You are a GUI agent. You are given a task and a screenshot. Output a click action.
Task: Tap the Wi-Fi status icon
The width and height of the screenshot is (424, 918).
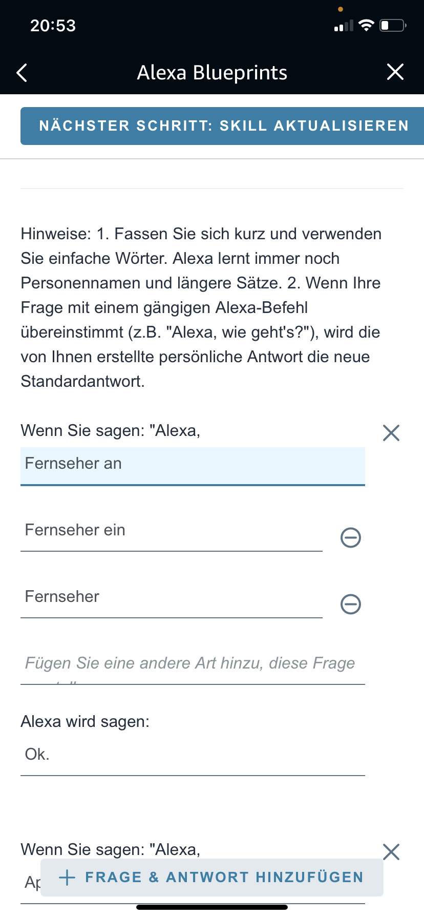[367, 26]
